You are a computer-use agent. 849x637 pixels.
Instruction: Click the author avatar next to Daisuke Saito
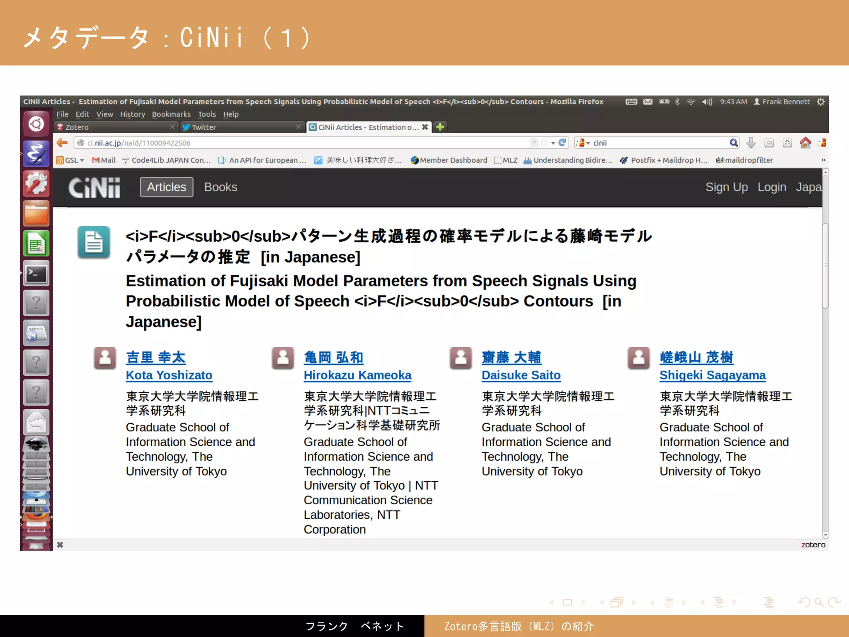[461, 358]
